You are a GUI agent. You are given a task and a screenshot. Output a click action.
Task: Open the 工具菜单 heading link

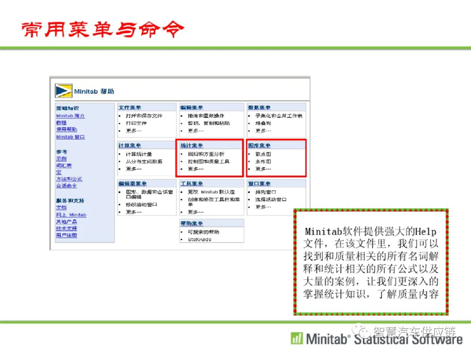tap(191, 184)
